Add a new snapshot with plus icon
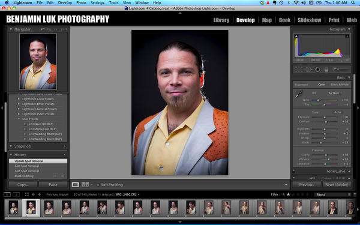Viewport: 360px width, 225px height. coord(65,146)
